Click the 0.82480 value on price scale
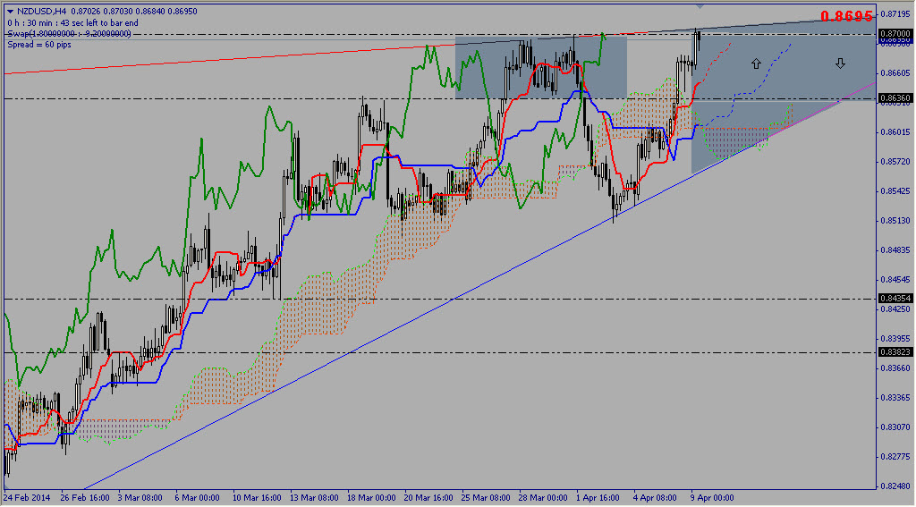The height and width of the screenshot is (507, 916). 895,486
